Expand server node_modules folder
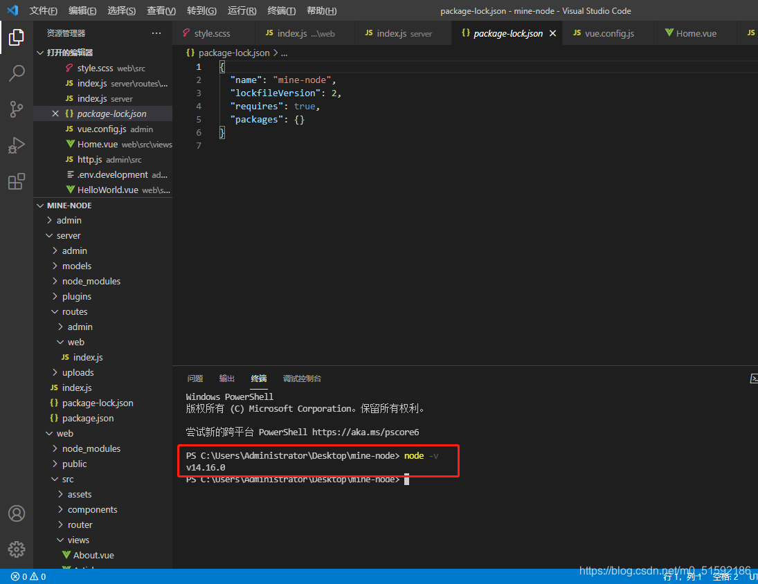 pos(103,281)
